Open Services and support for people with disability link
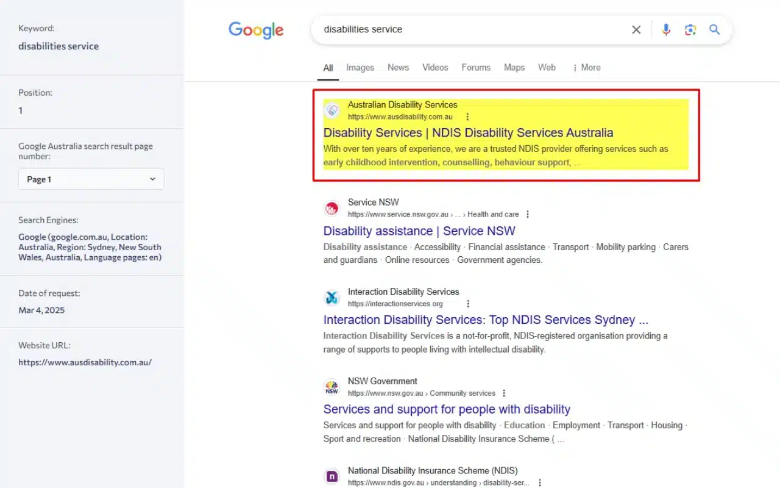780x488 pixels. point(447,409)
